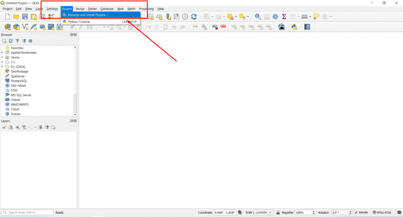The image size is (403, 217).
Task: Open the Project menu
Action: click(7, 9)
